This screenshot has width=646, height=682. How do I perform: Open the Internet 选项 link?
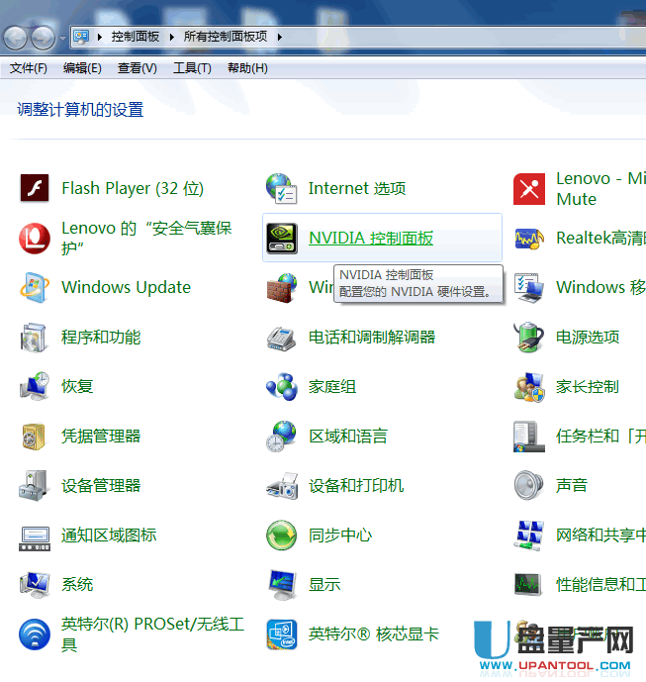(x=356, y=188)
